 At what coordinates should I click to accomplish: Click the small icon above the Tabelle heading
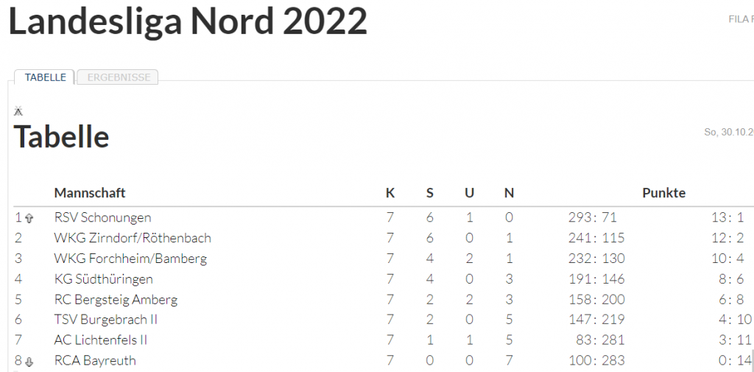point(18,111)
